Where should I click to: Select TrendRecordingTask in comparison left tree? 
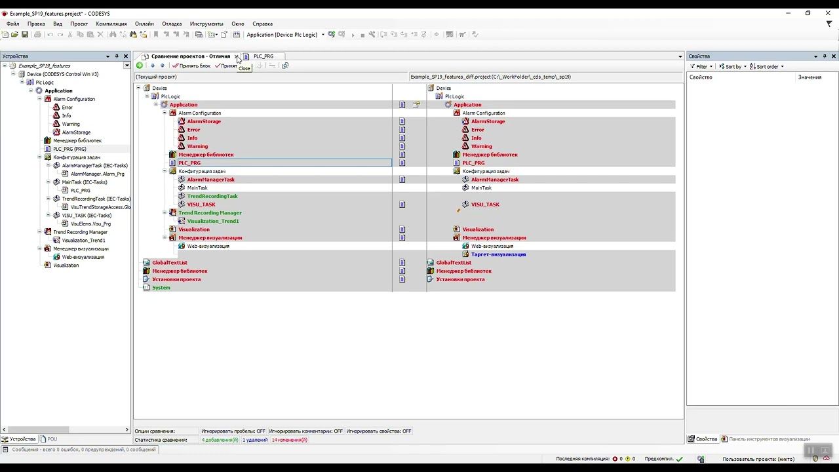(x=212, y=196)
